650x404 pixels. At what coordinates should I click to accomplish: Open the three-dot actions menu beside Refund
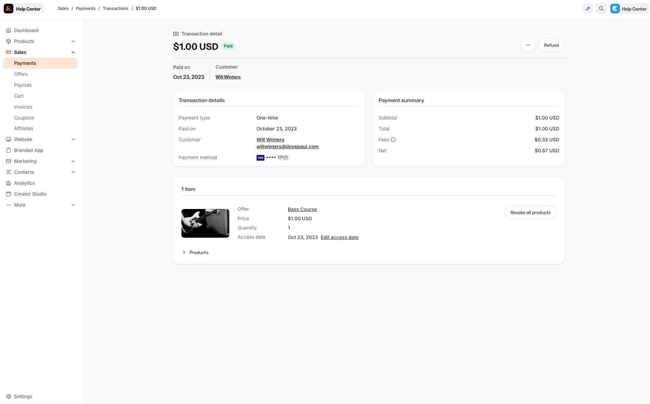528,45
